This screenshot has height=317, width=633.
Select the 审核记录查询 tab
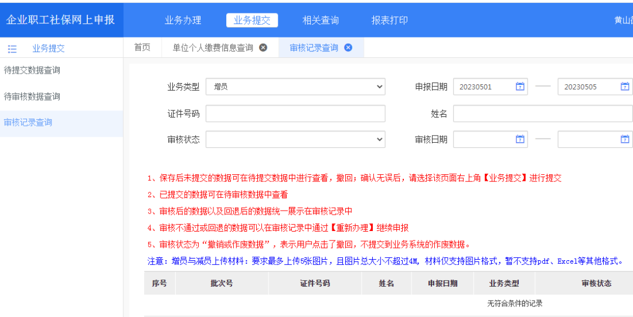pos(314,47)
